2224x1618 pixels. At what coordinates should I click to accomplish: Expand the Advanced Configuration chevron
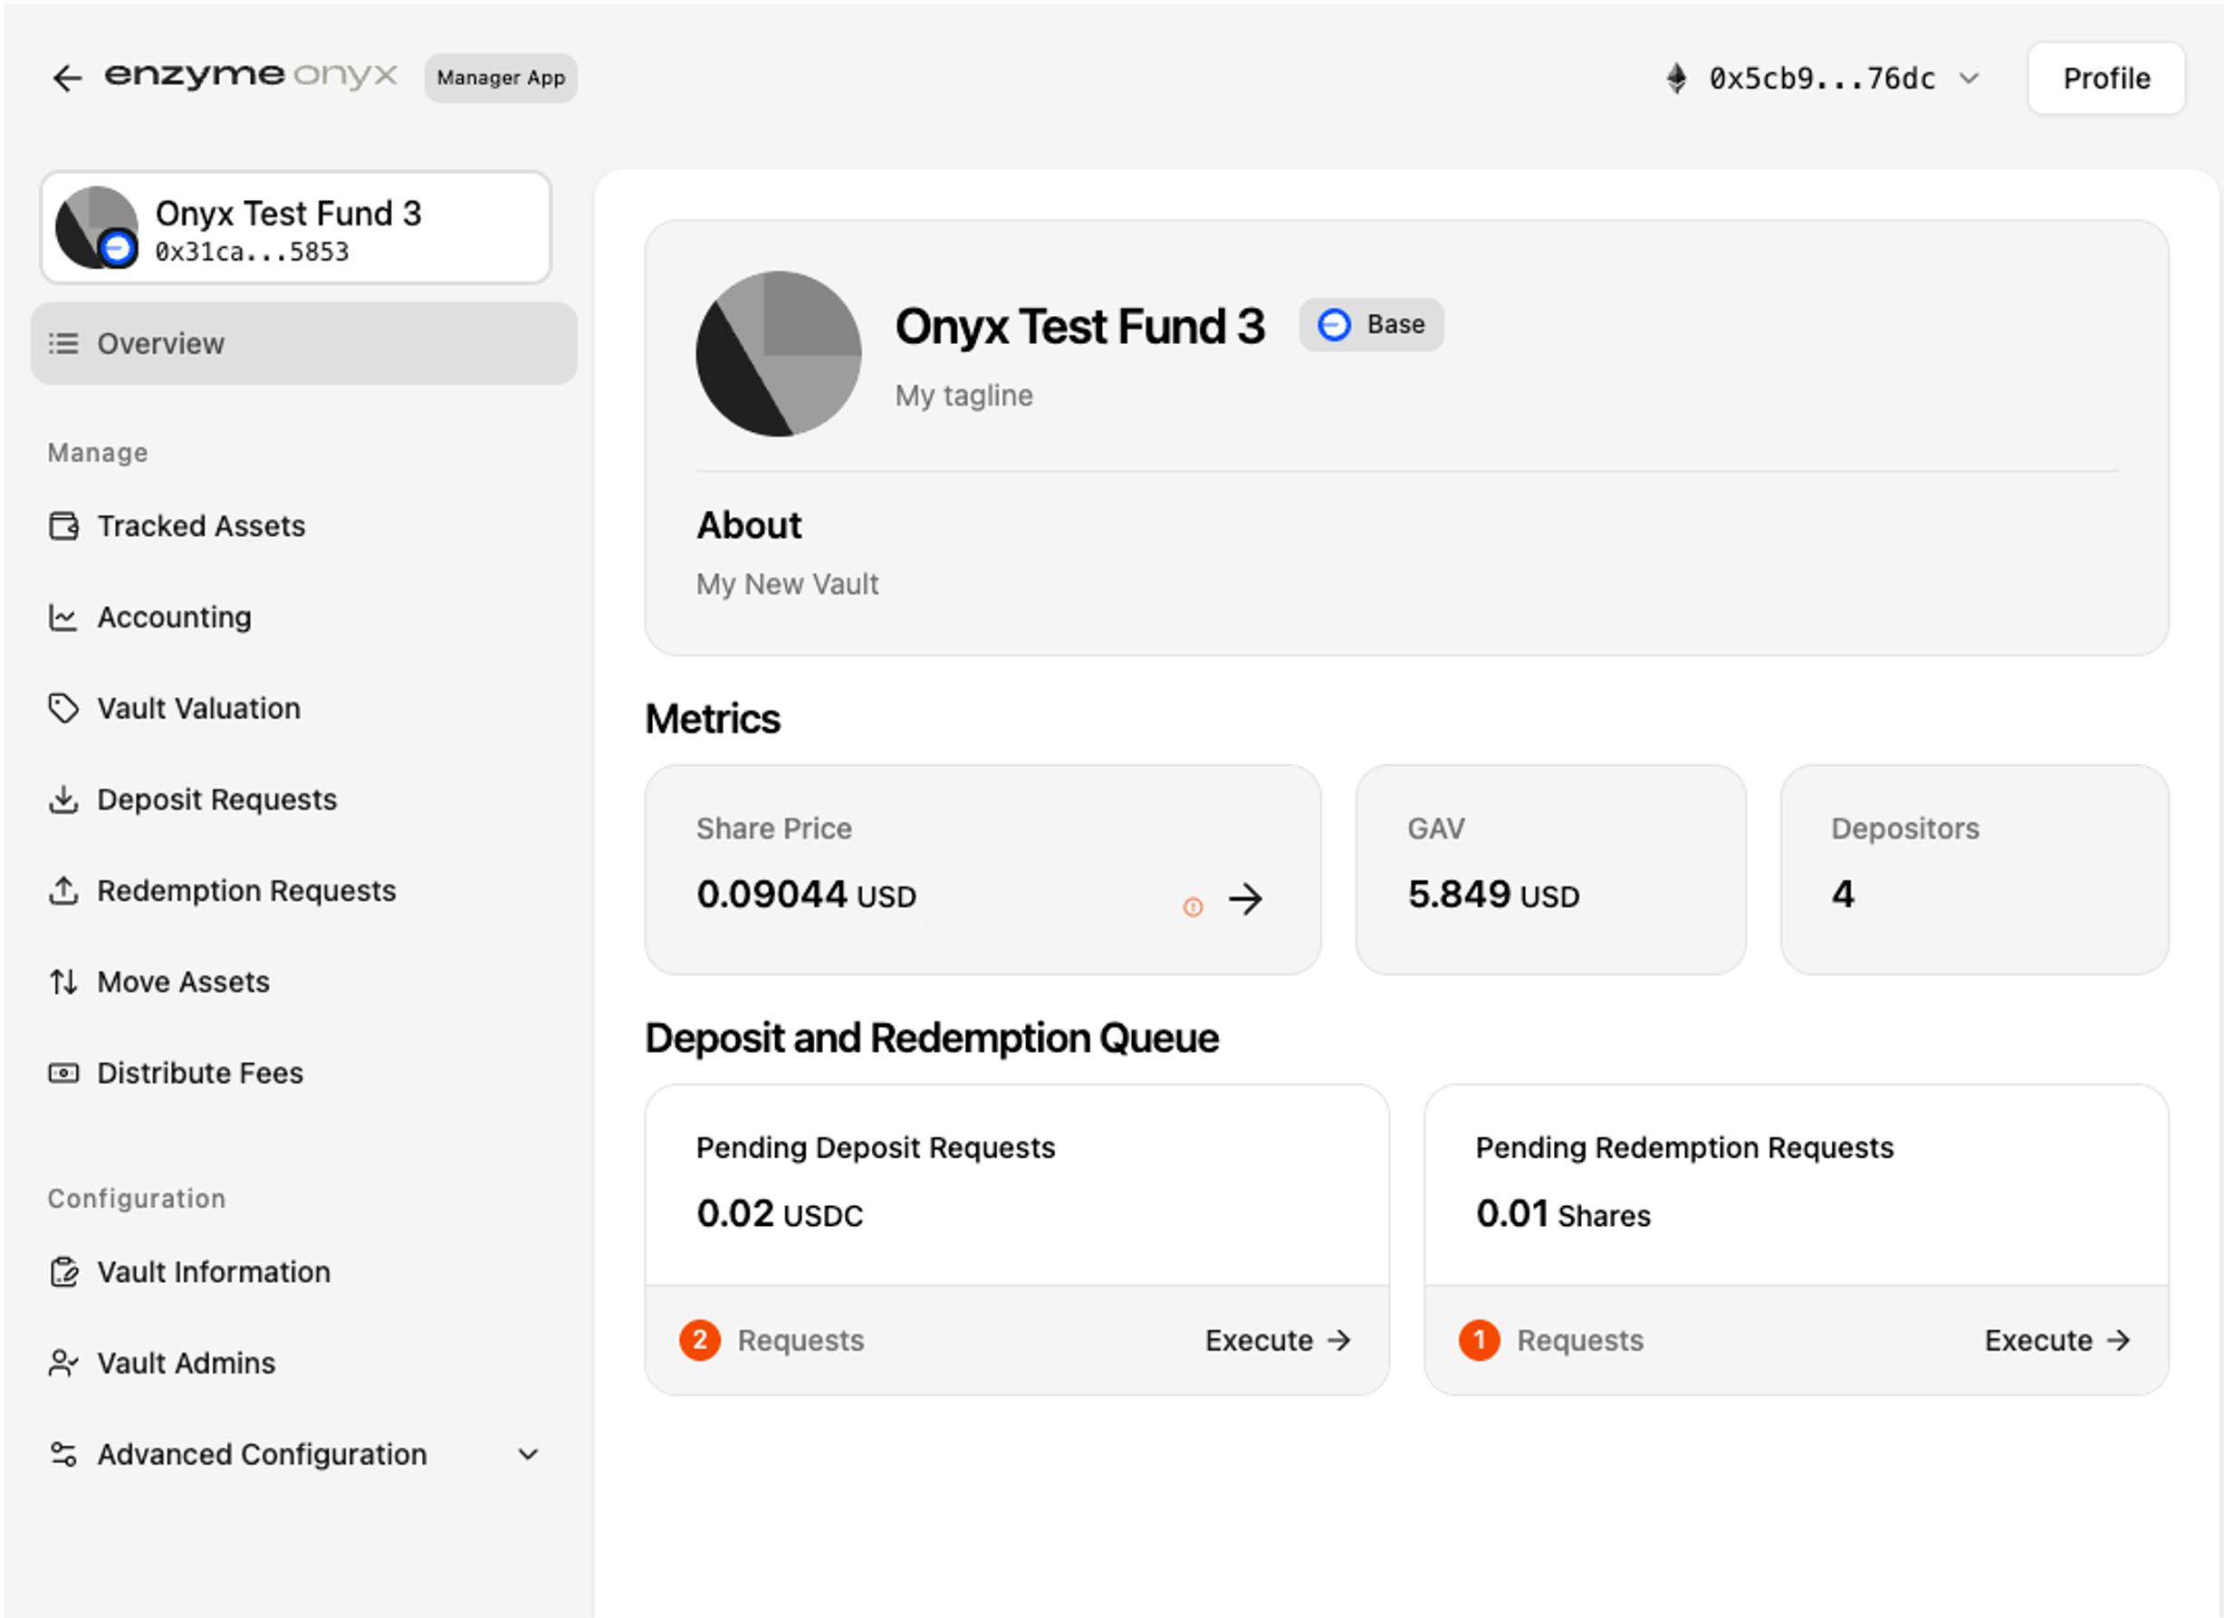(528, 1454)
